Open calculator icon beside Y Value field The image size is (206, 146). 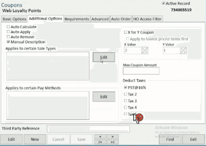coord(183,50)
